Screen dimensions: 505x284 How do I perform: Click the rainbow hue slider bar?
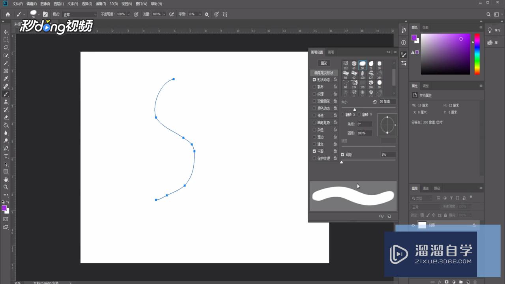coord(477,54)
